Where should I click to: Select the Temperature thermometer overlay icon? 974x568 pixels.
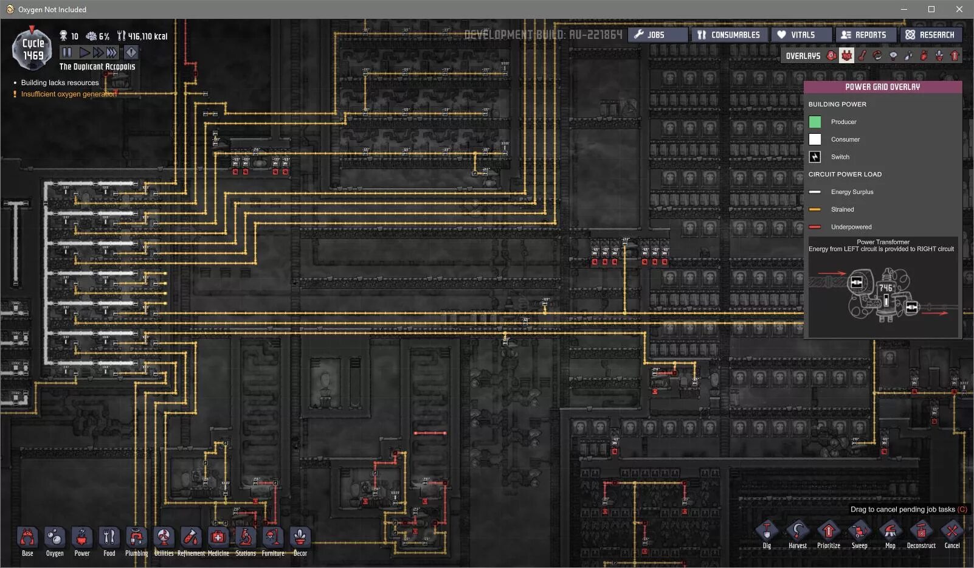(x=862, y=55)
